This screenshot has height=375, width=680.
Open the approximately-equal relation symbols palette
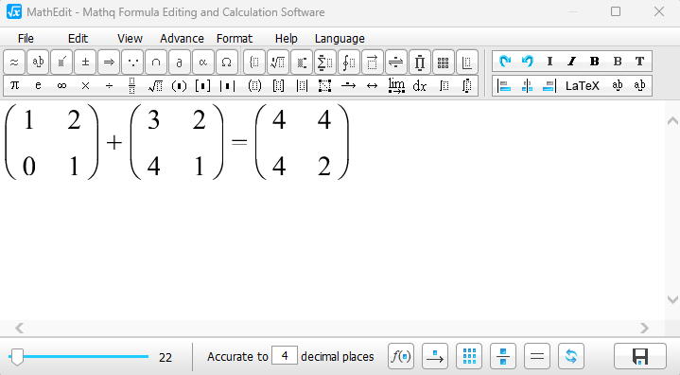(x=14, y=62)
